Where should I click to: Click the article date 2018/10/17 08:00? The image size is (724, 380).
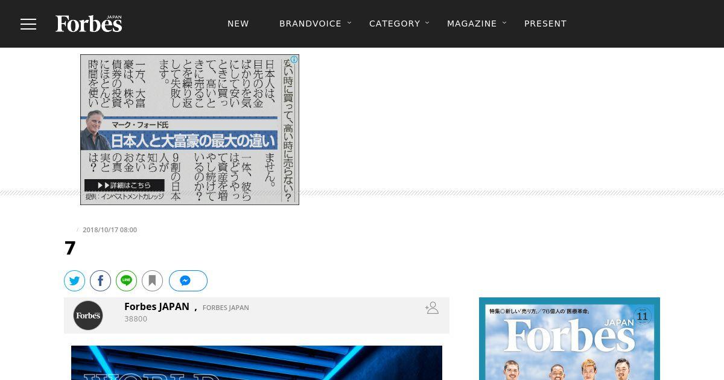coord(110,230)
